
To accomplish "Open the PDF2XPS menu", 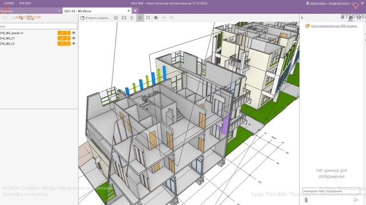I will click(25, 3).
